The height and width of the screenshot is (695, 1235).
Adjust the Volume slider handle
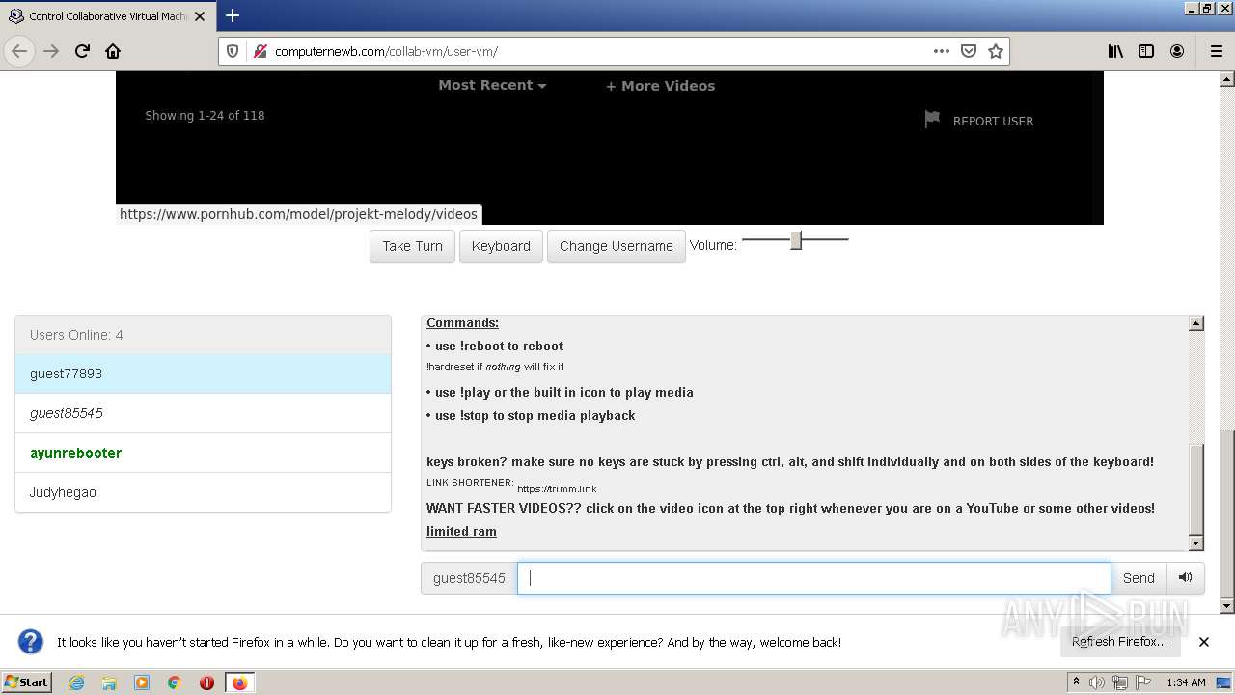[796, 240]
